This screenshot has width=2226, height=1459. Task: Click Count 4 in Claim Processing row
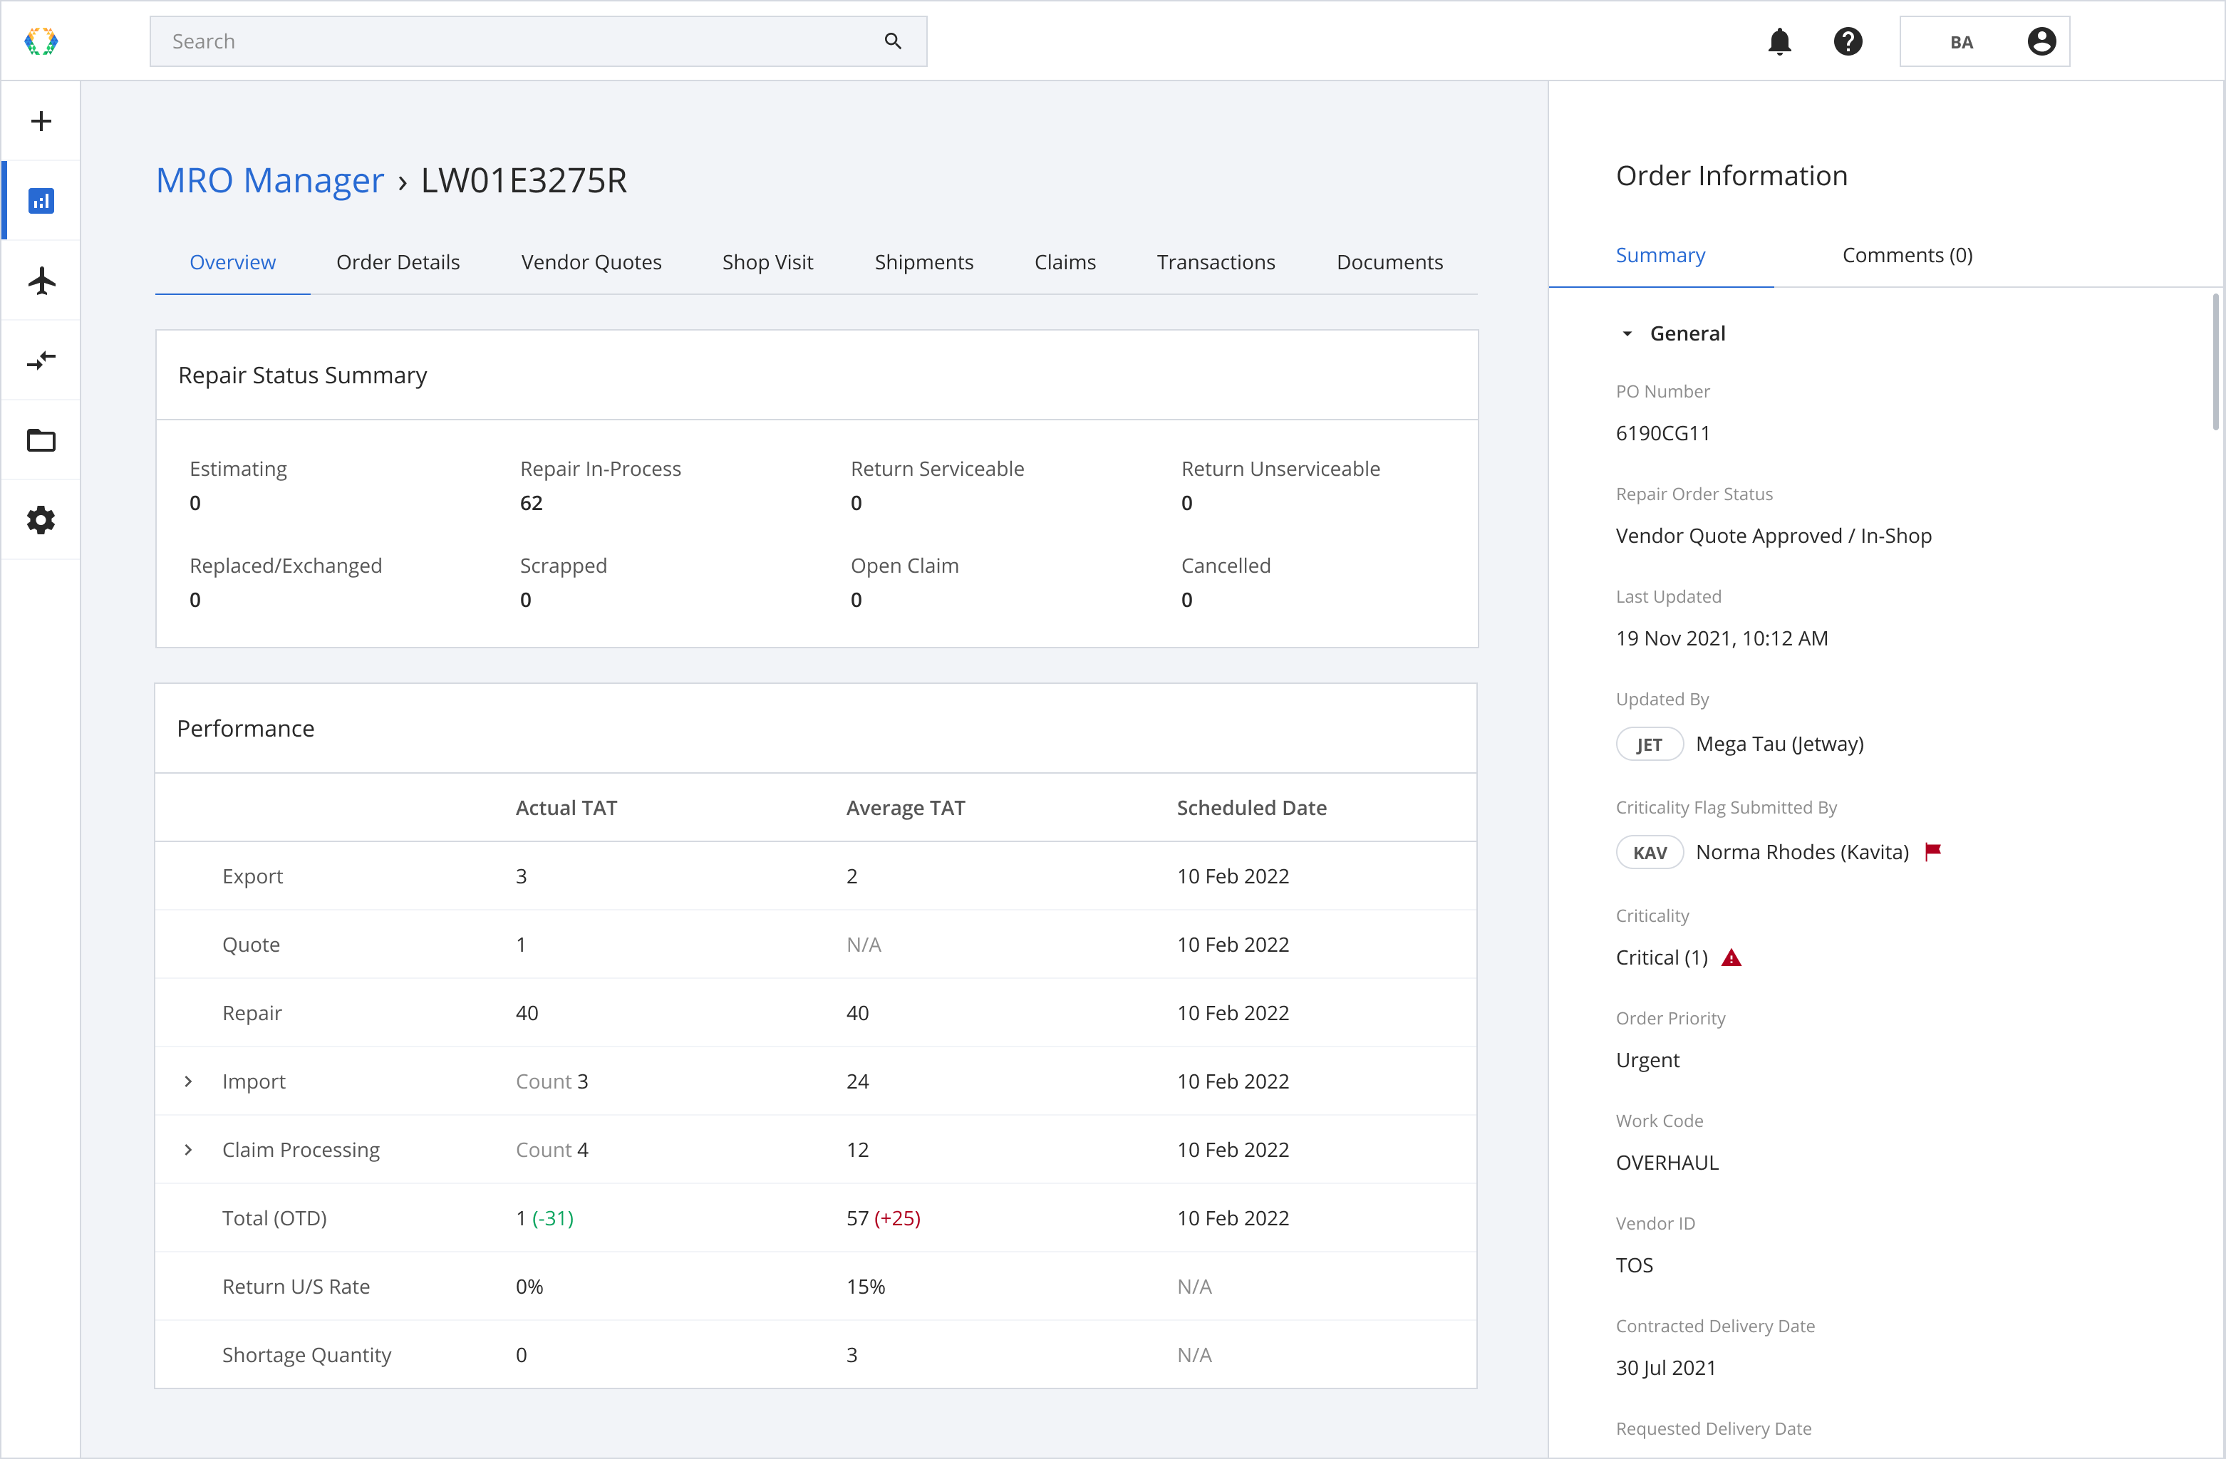coord(552,1149)
